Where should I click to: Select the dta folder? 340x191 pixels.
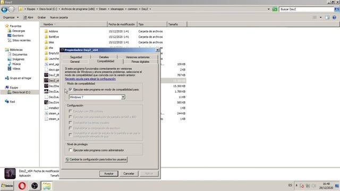coord(51,48)
